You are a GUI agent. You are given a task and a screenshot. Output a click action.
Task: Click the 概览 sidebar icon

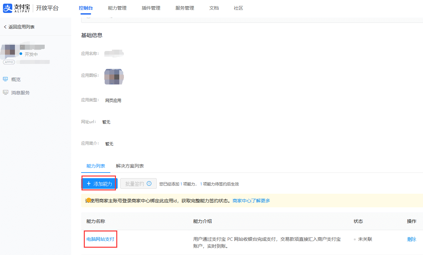coord(5,79)
